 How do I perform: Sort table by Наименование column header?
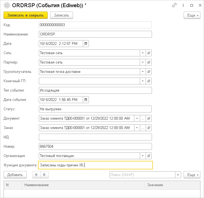click(83, 185)
